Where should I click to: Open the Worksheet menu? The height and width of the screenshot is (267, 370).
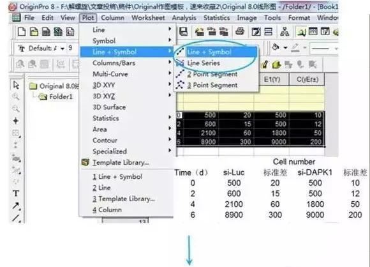click(148, 18)
